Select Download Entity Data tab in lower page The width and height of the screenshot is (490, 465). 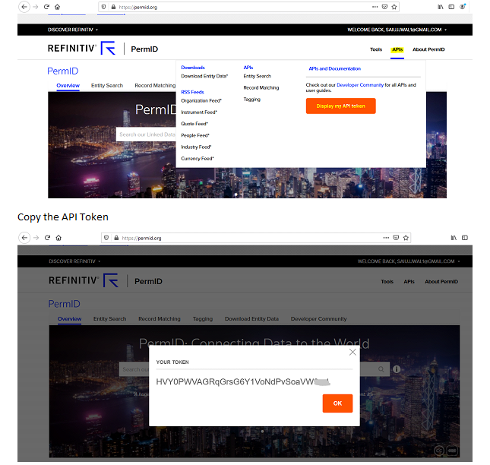coord(251,319)
